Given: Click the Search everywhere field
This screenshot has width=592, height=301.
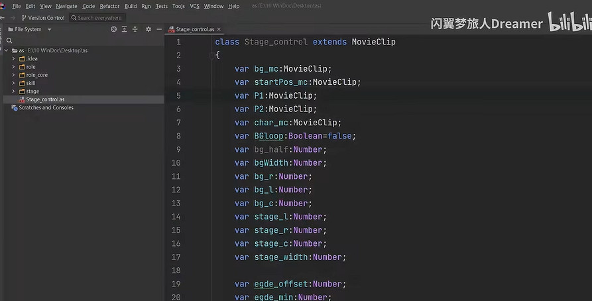Looking at the screenshot, I should [99, 18].
